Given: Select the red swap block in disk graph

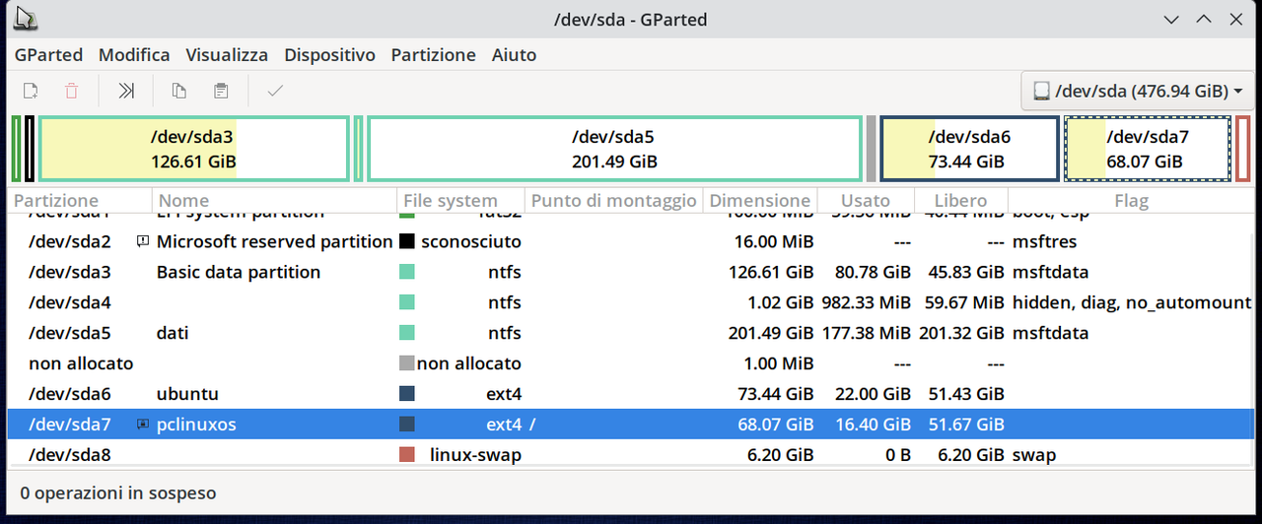Looking at the screenshot, I should tap(1242, 149).
